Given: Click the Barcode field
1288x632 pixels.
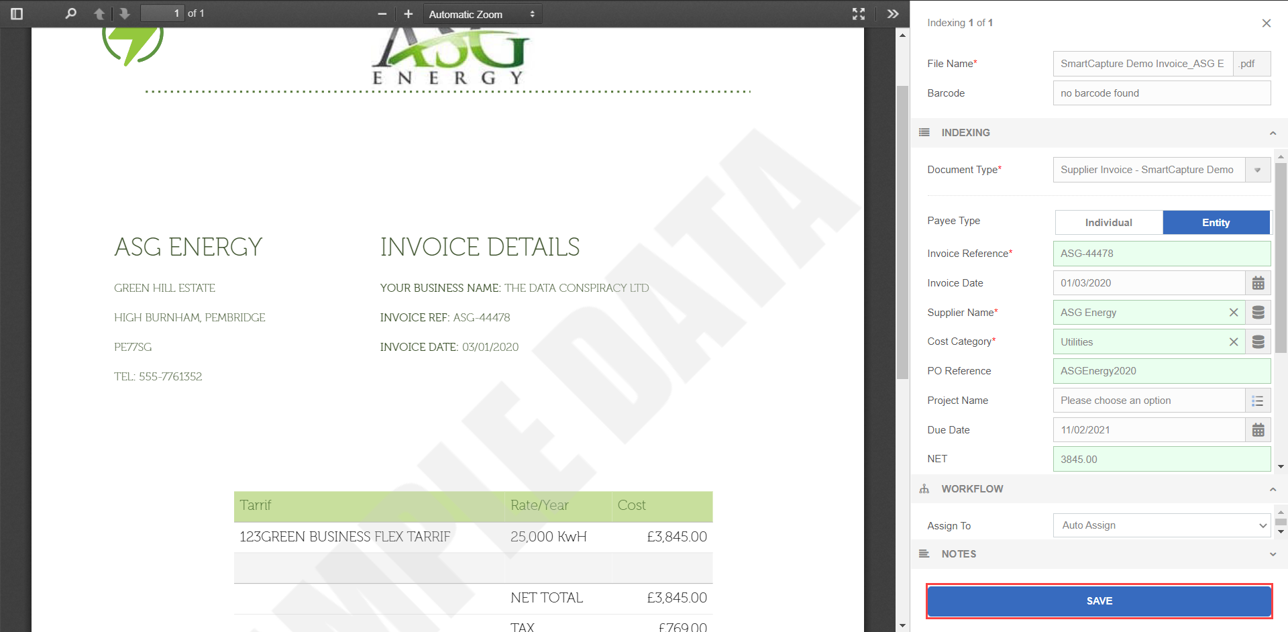Looking at the screenshot, I should click(1162, 93).
